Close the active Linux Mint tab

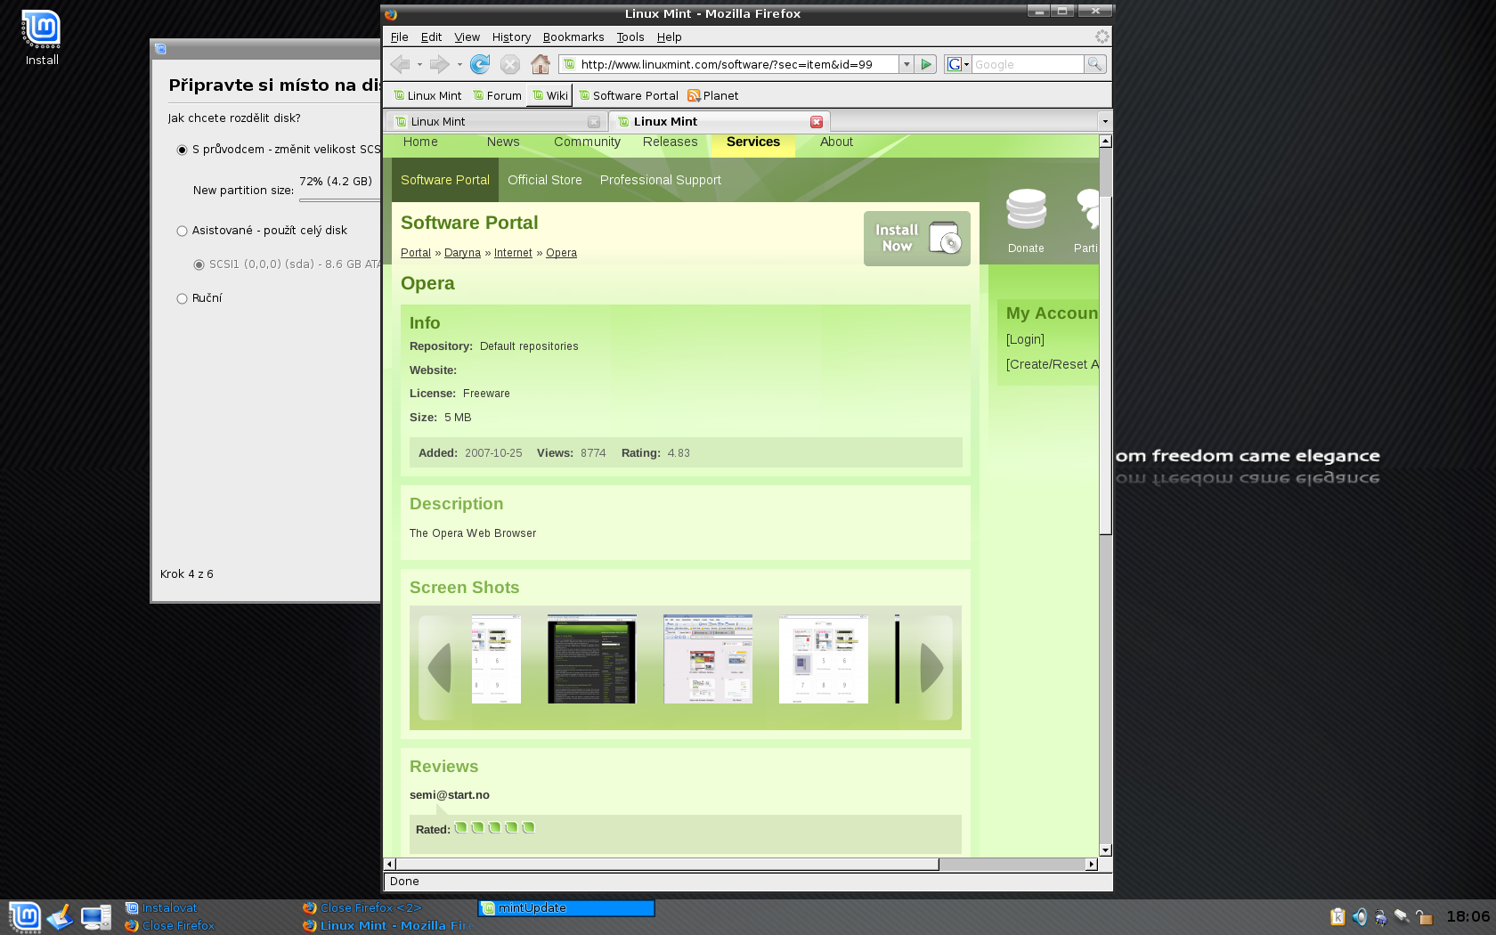[817, 122]
